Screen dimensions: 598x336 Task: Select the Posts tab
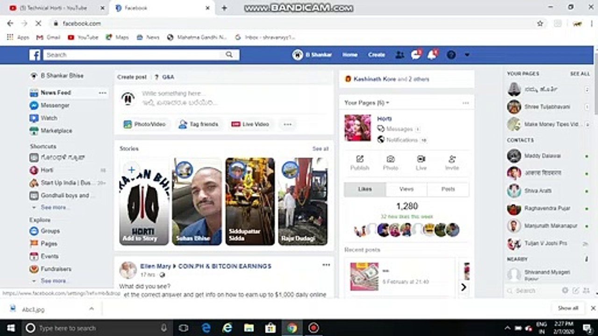[x=448, y=189]
